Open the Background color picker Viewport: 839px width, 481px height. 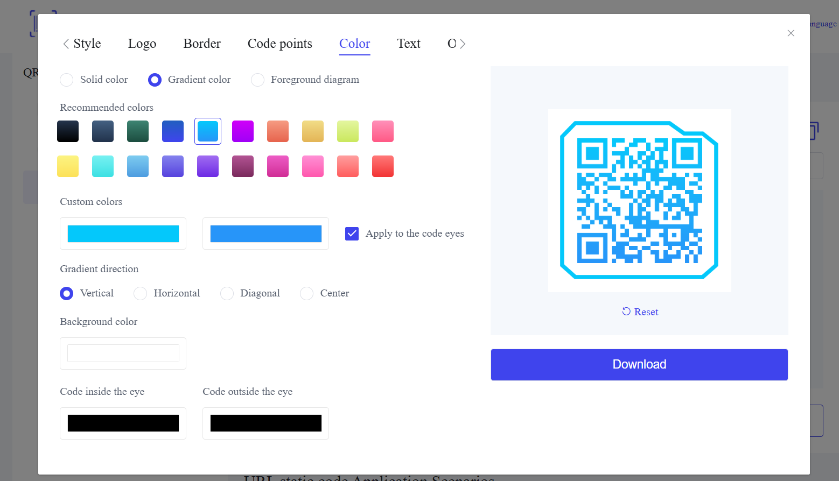coord(123,353)
